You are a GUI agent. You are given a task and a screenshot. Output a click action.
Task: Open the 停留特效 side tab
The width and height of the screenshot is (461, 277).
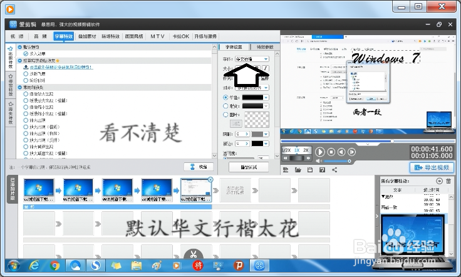(x=11, y=85)
